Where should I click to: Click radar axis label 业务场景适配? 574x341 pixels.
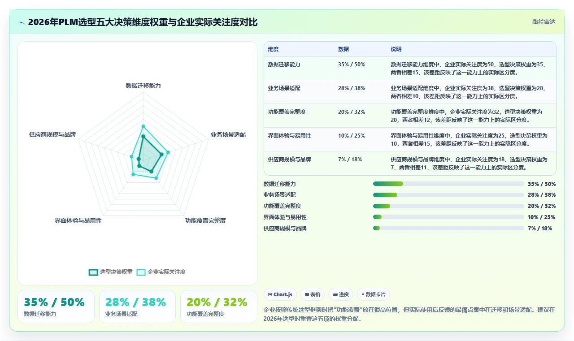(x=228, y=134)
